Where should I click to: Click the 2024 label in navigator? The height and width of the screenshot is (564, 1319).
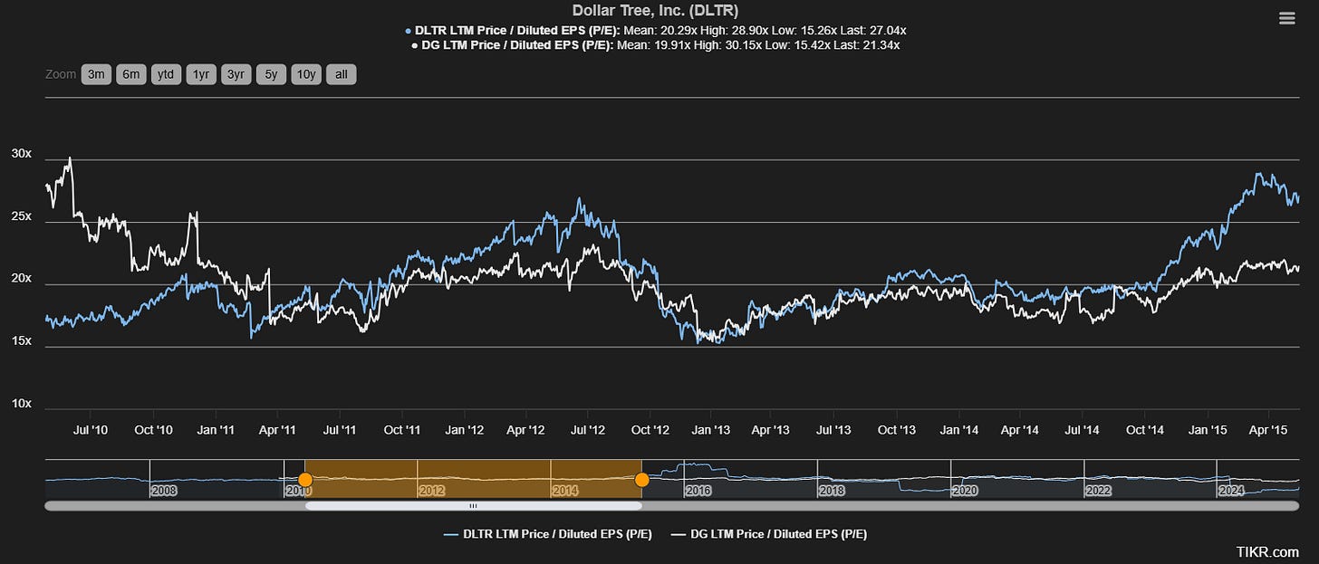coord(1231,490)
